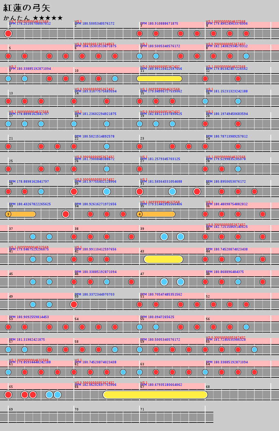The height and width of the screenshot is (431, 279).
Task: Select the yellow drumroll in measure 43
Action: (x=163, y=259)
